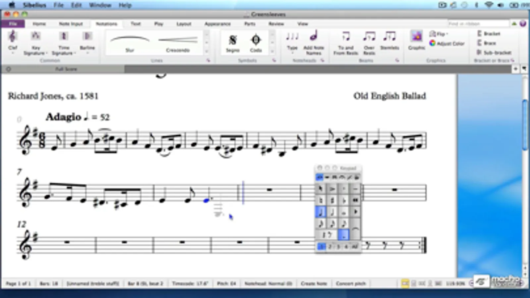Open the Clef dropdown
This screenshot has height=298, width=530.
tap(13, 42)
